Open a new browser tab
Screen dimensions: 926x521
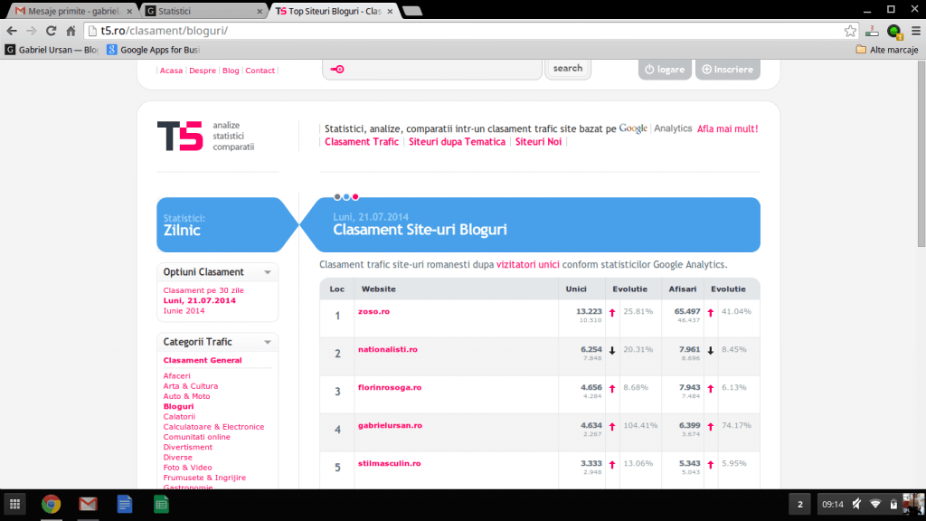[412, 11]
